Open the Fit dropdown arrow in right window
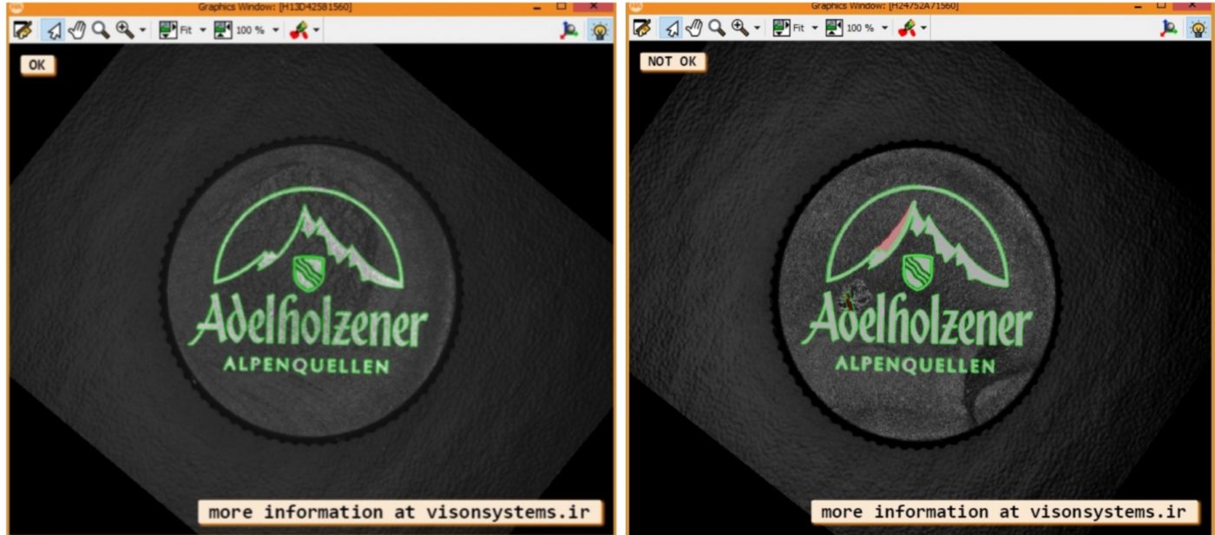The image size is (1215, 535). [815, 29]
